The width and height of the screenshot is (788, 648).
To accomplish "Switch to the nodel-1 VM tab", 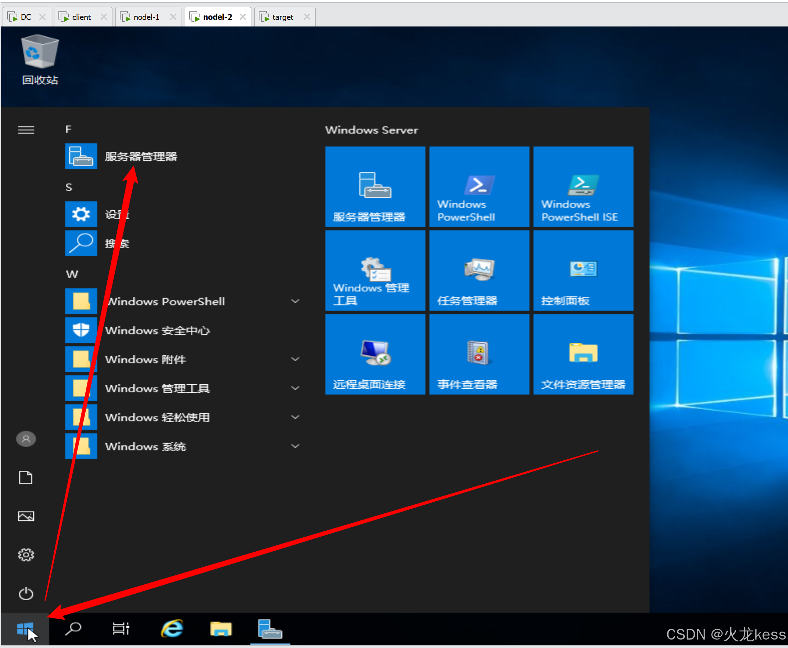I will click(146, 17).
